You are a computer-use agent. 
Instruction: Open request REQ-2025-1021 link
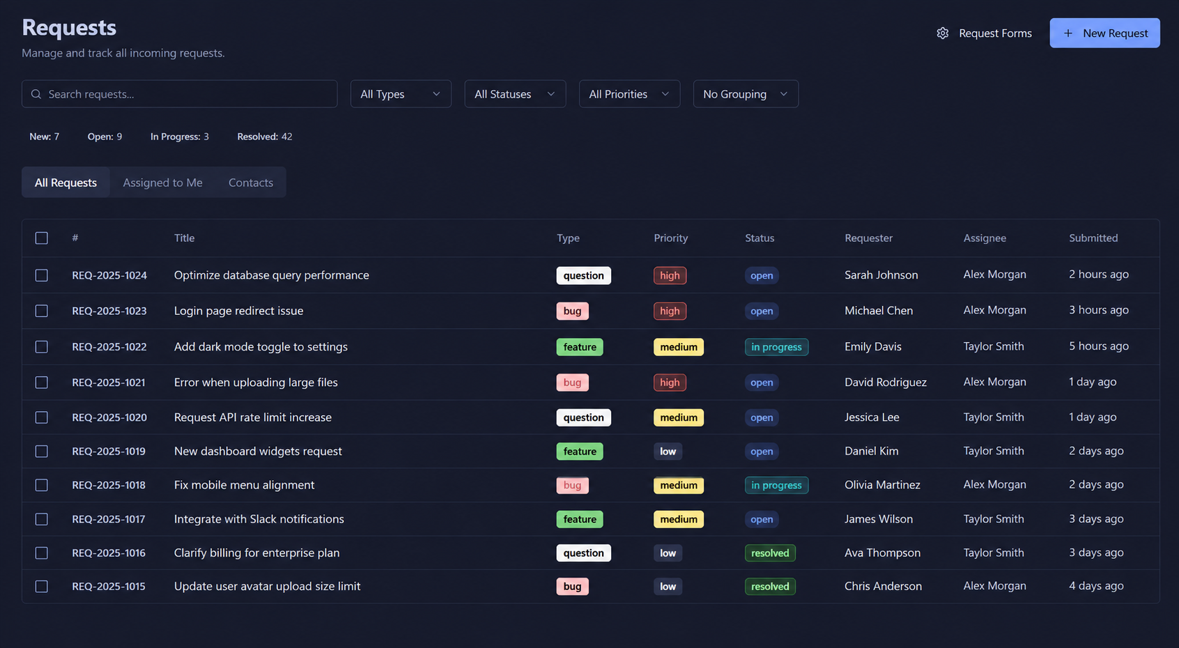point(109,383)
